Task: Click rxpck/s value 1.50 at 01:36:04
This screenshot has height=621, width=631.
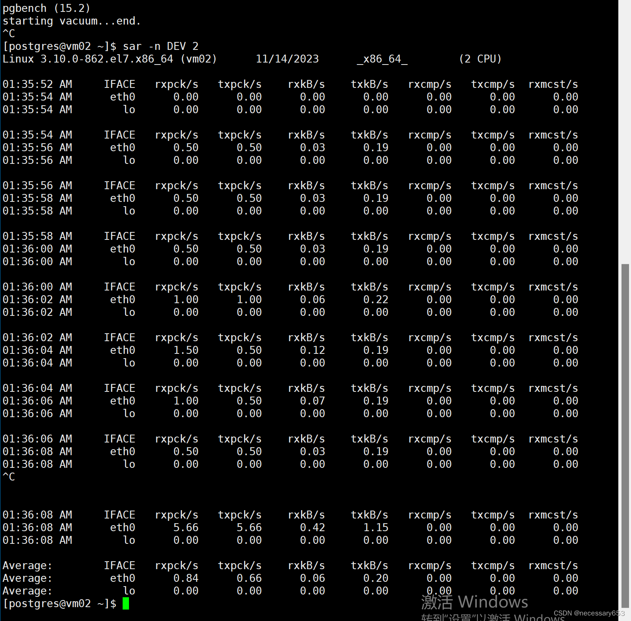Action: click(x=186, y=350)
